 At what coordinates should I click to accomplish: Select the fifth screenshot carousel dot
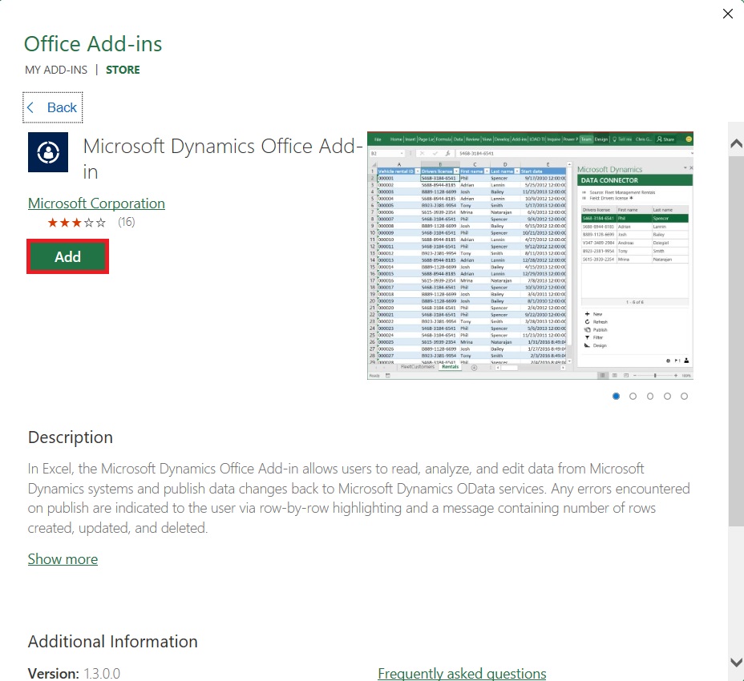point(684,396)
